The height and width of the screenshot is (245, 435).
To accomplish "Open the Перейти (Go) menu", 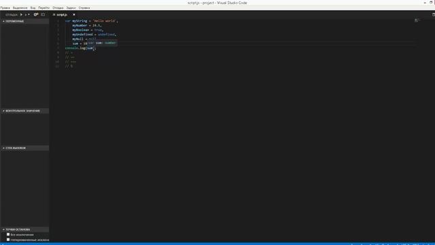I will point(43,7).
